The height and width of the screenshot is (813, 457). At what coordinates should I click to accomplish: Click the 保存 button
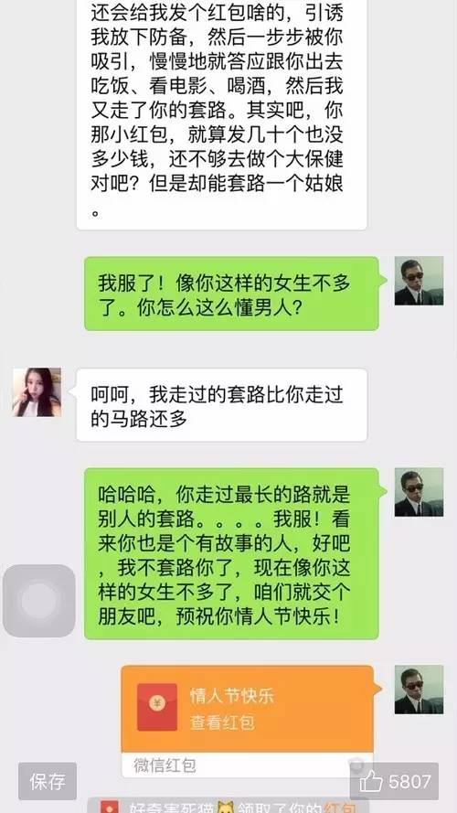coord(48,781)
